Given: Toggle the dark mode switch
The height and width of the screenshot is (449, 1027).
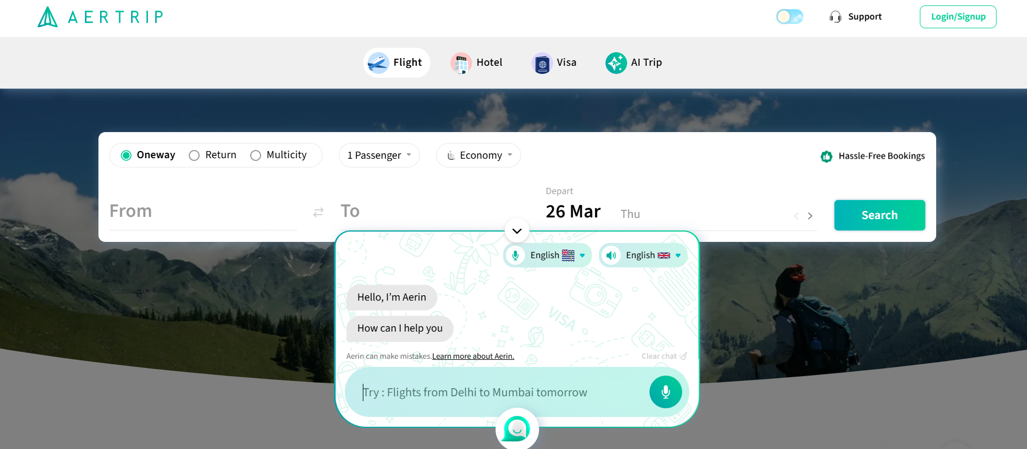Looking at the screenshot, I should coord(790,17).
